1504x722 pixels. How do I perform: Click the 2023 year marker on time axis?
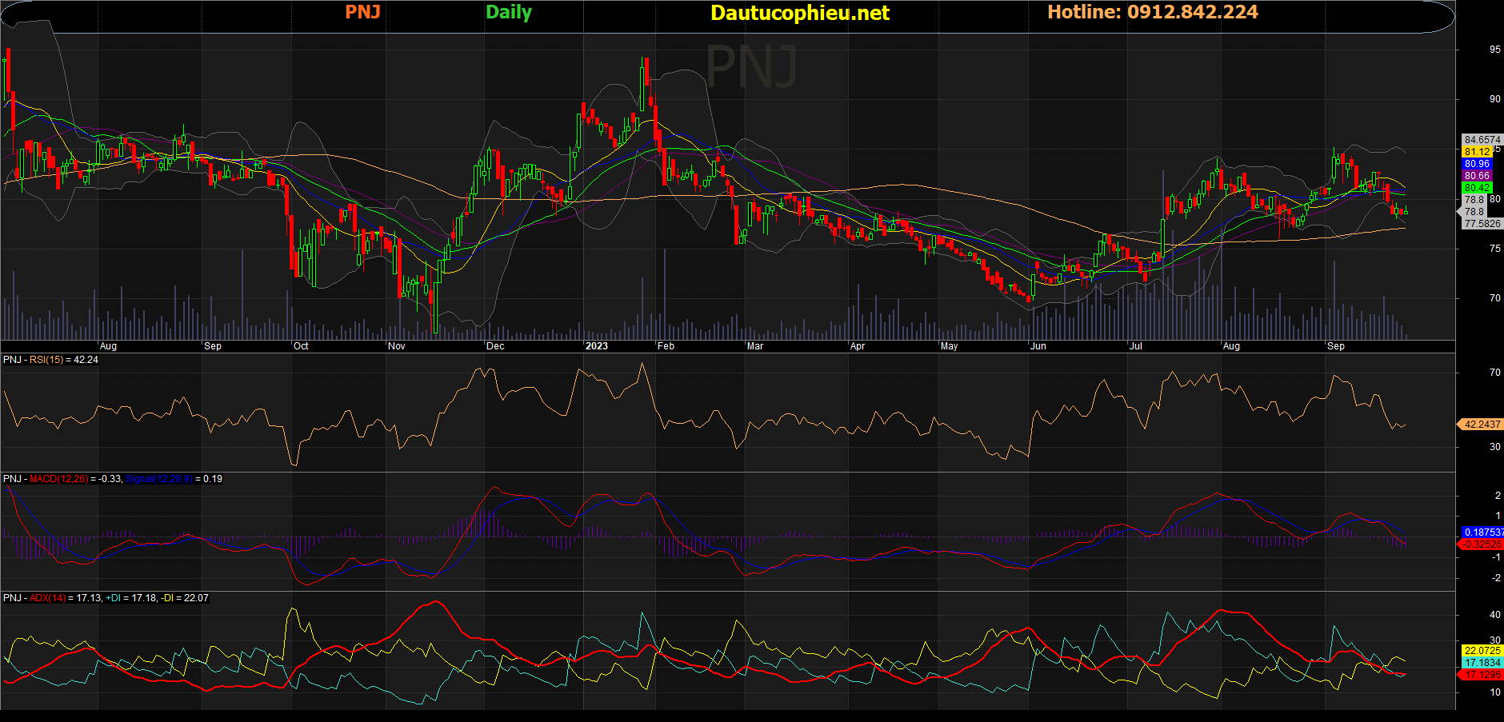coord(596,346)
